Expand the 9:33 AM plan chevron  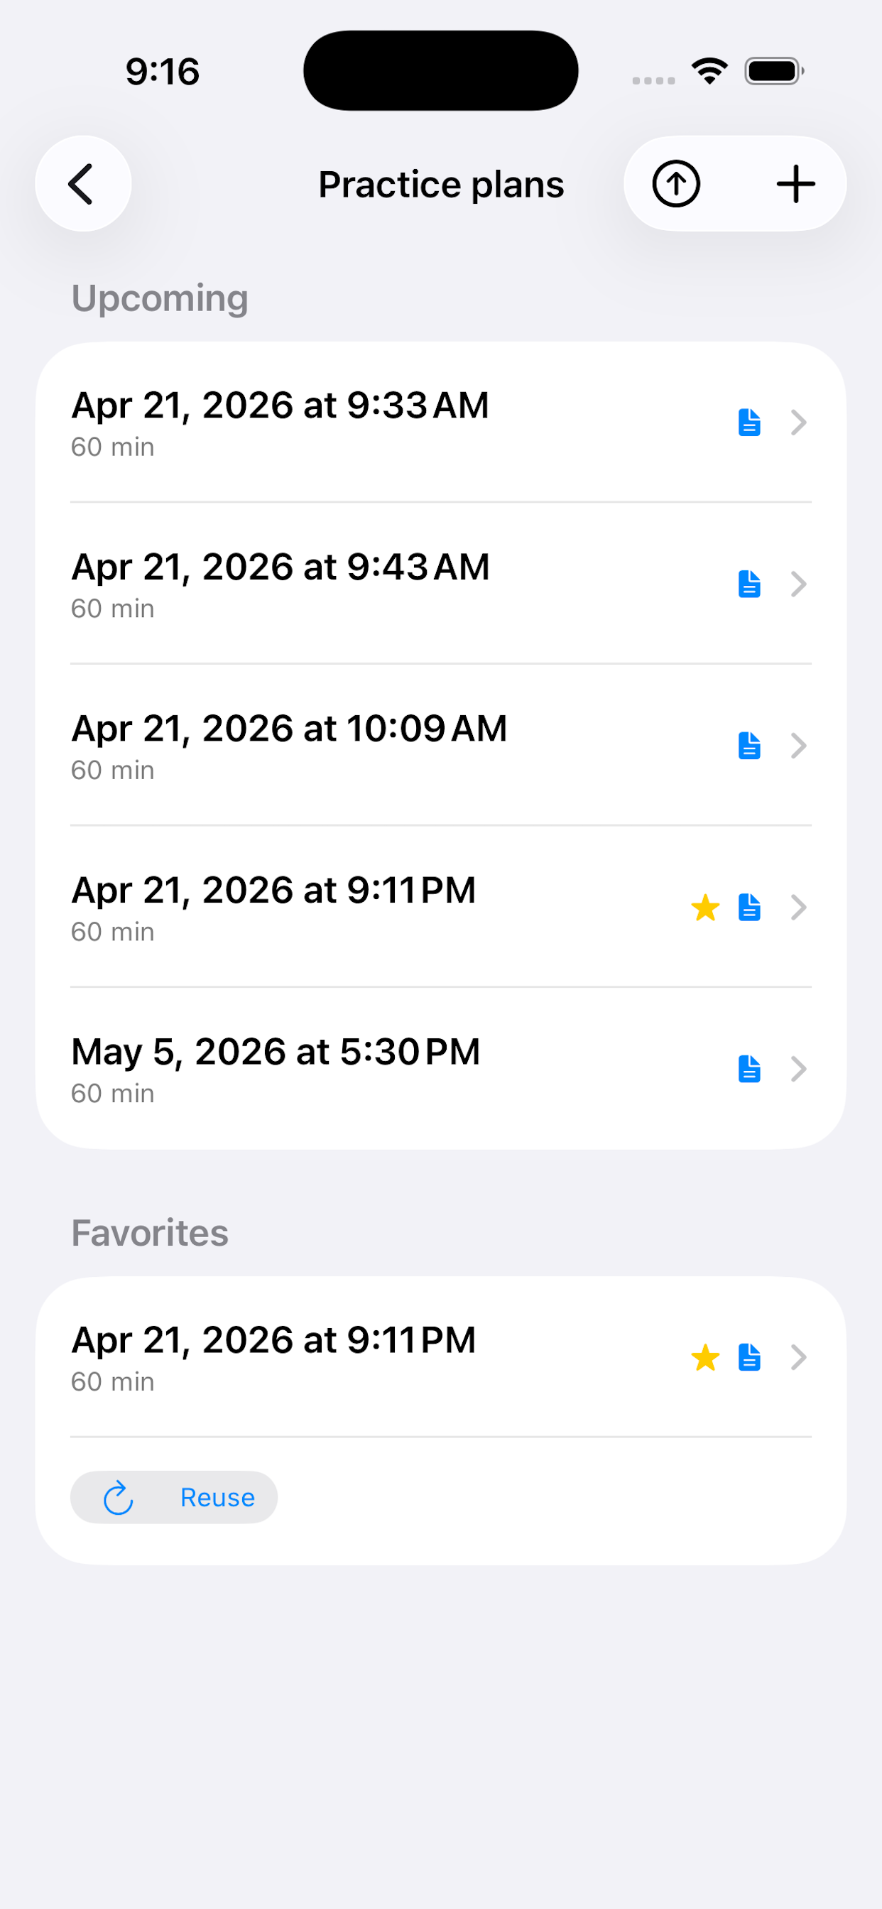pos(798,423)
